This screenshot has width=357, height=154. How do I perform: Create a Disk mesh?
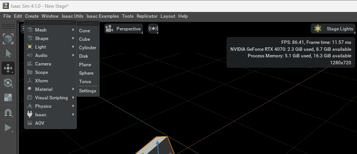[88, 56]
